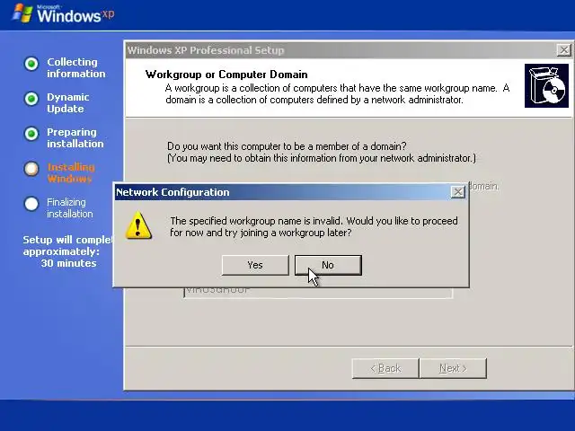Click the yellow warning icon
The height and width of the screenshot is (431, 575).
[138, 225]
